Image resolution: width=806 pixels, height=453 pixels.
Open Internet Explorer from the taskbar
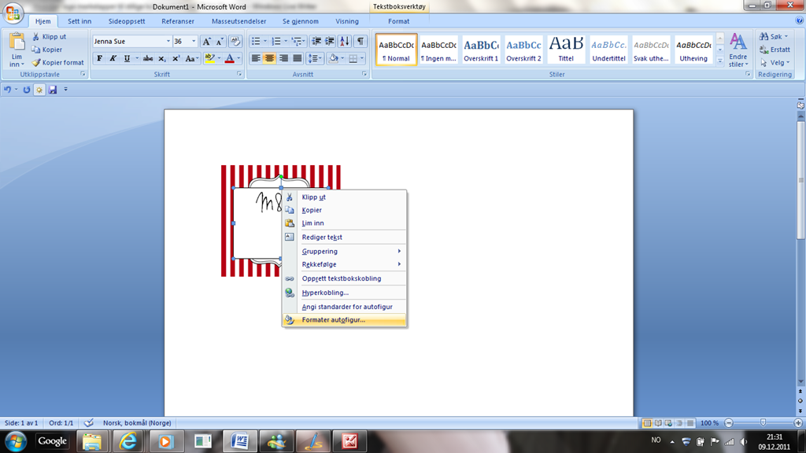pos(128,441)
